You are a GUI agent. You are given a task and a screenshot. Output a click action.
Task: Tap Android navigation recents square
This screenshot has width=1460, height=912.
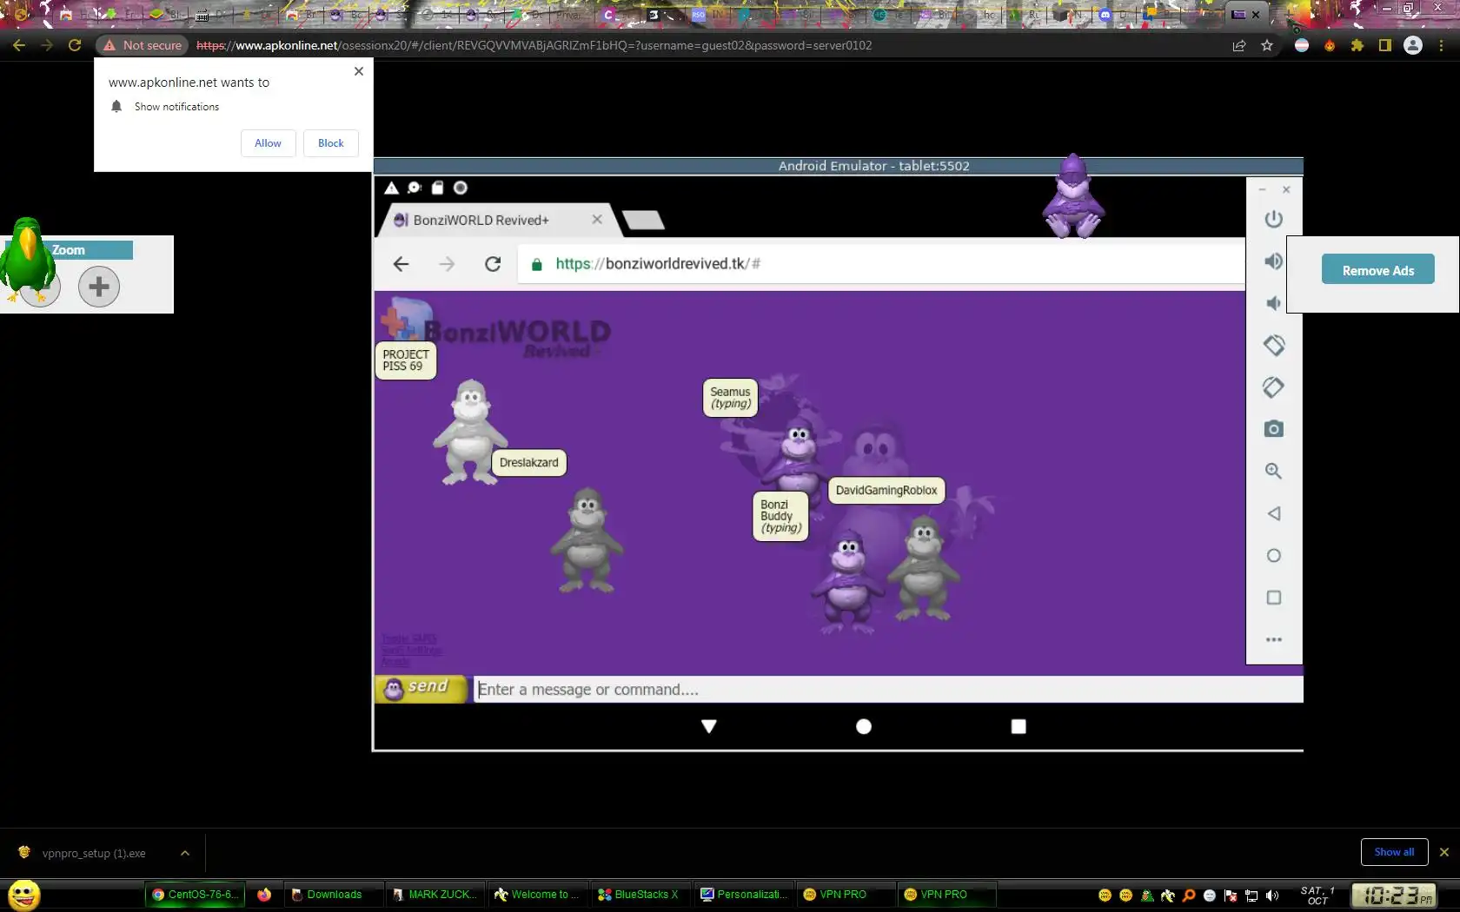point(1019,726)
